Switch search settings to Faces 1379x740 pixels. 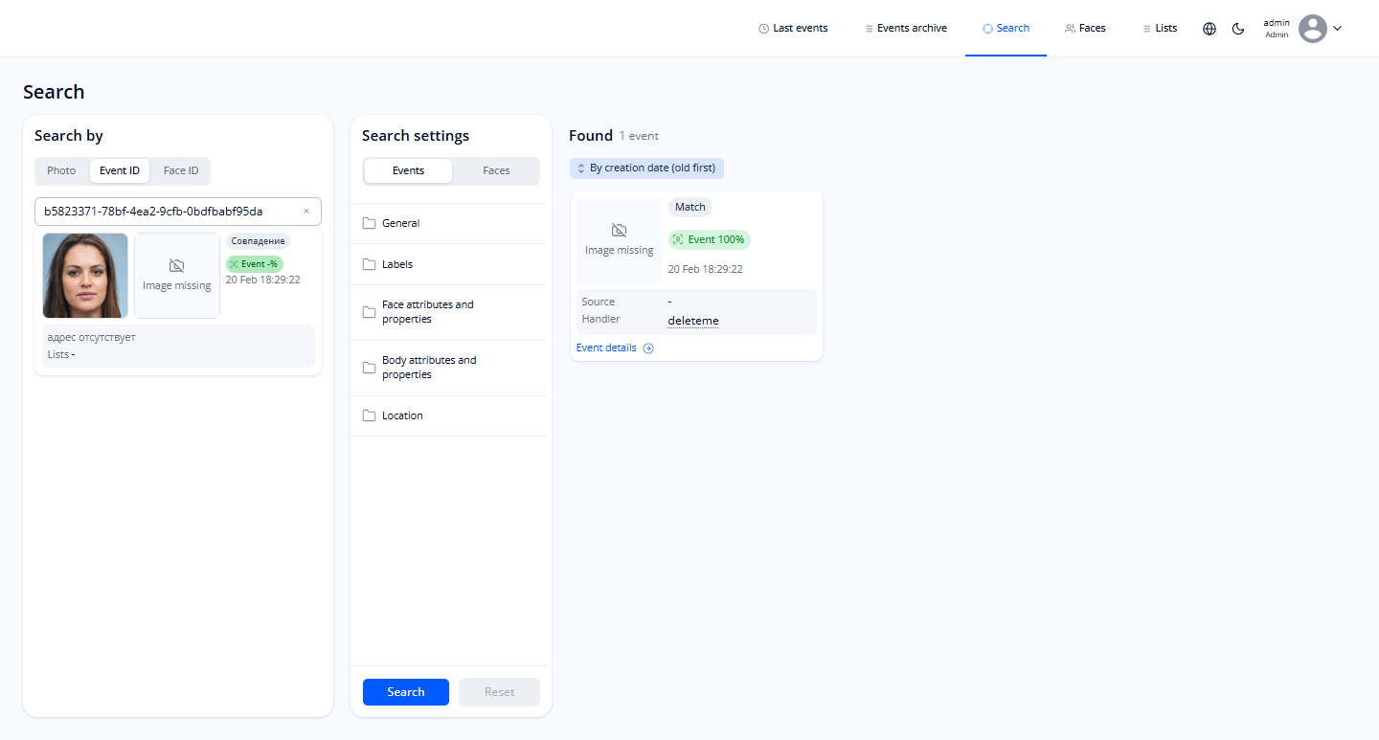(x=495, y=169)
